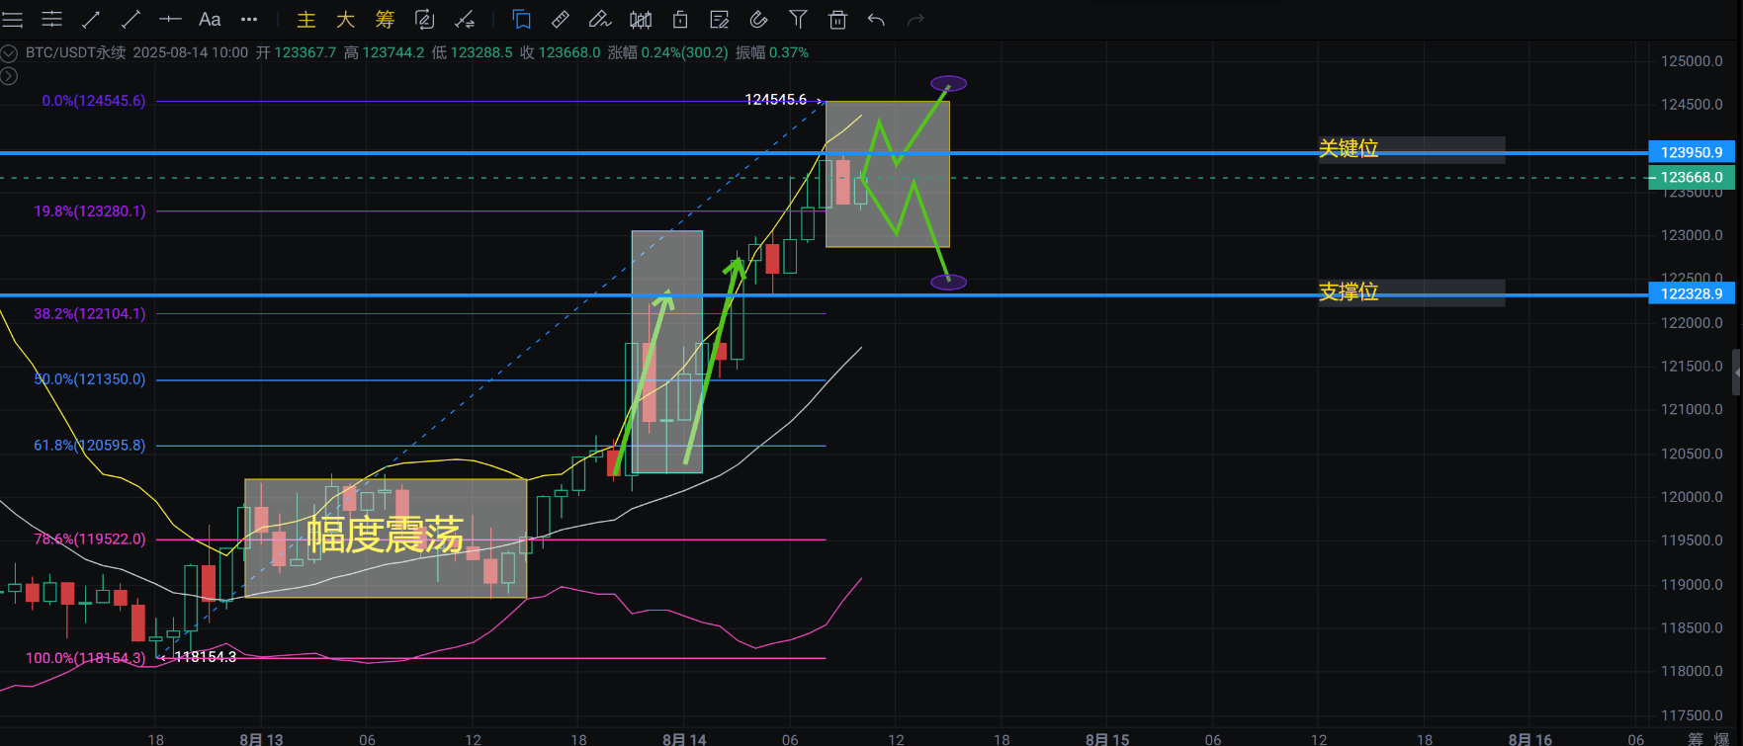Select the arrow line drawing tool
1743x746 pixels.
coord(91,19)
